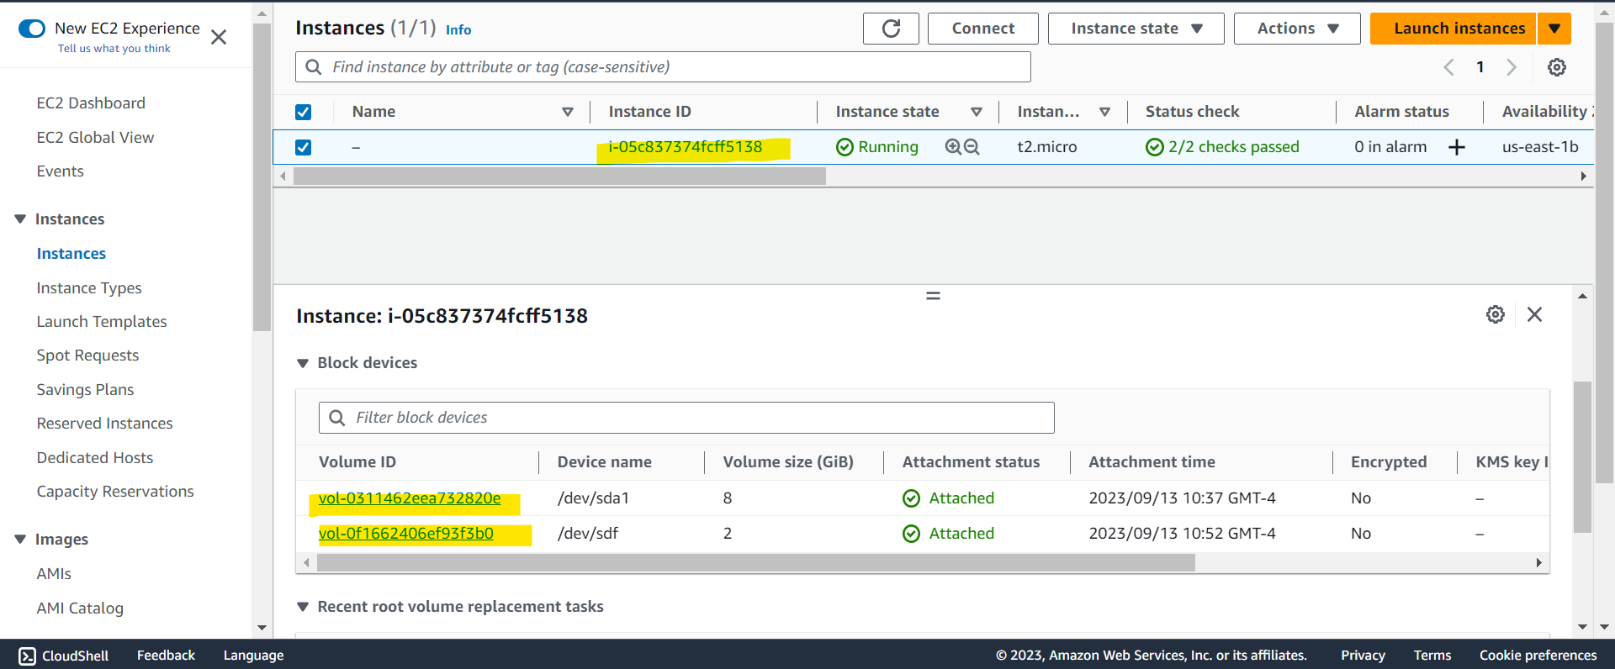Click the Running instance state text
Viewport: 1615px width, 669px height.
[888, 147]
